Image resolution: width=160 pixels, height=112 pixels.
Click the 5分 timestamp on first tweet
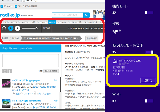click(56, 80)
